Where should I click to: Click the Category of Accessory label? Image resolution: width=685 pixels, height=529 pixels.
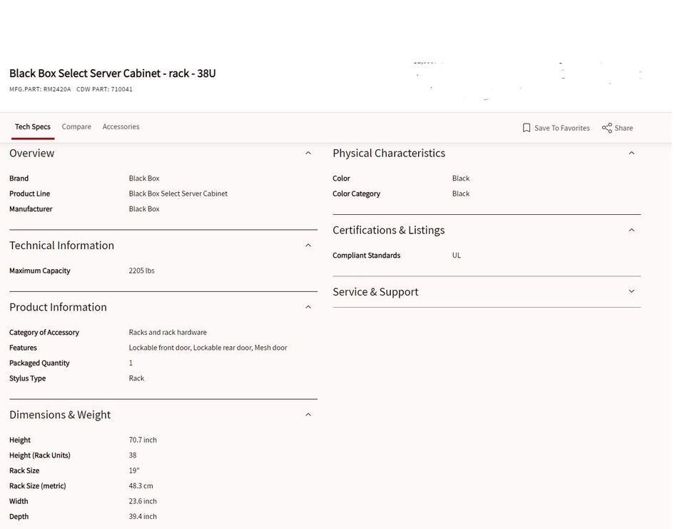tap(44, 332)
